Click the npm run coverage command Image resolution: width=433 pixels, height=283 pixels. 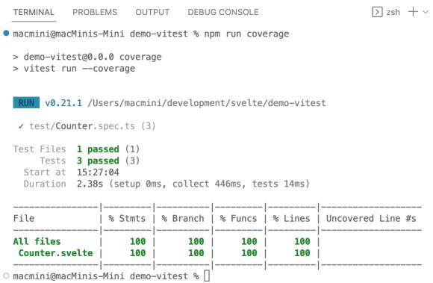point(246,34)
